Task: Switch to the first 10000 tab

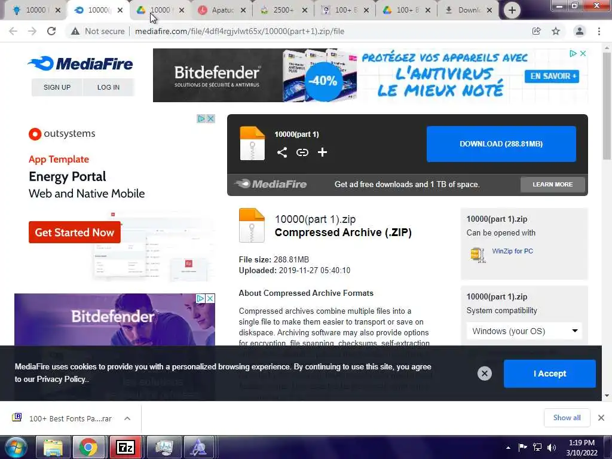Action: [x=35, y=10]
